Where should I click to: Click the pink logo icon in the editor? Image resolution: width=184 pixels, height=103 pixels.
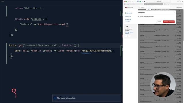tap(14, 93)
